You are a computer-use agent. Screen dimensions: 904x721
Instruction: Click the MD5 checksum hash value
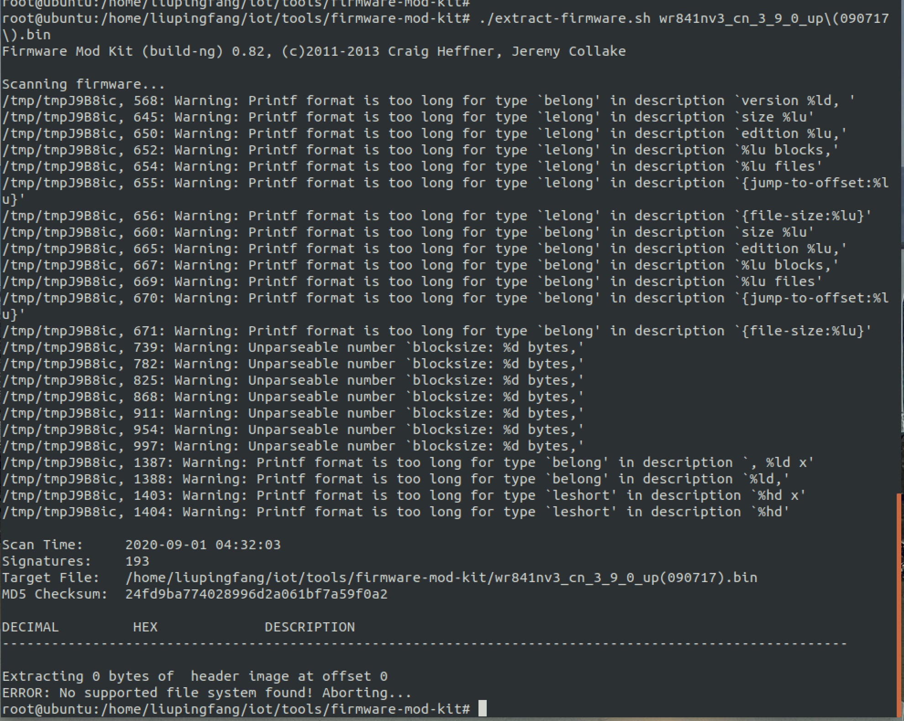click(256, 594)
